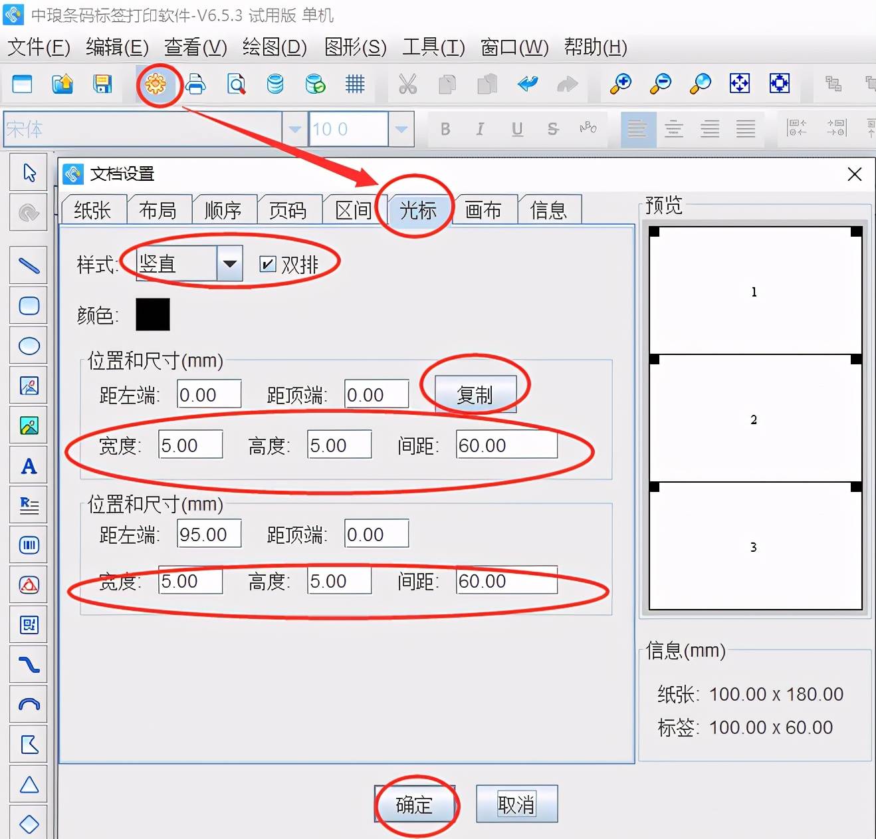Select the text A tool
The height and width of the screenshot is (839, 876).
(x=29, y=465)
